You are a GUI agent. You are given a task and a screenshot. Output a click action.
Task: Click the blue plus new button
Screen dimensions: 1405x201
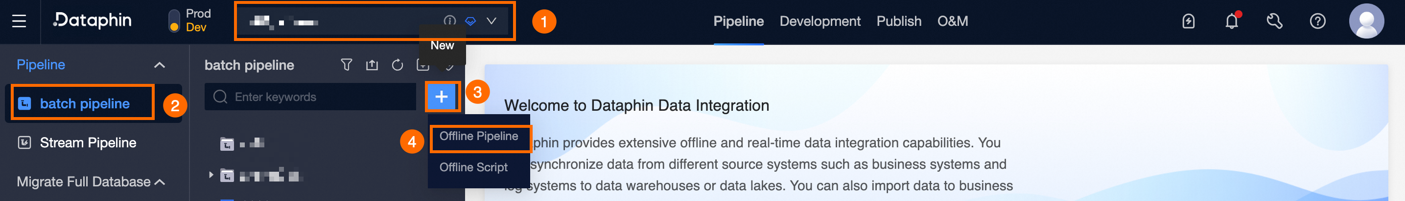442,97
